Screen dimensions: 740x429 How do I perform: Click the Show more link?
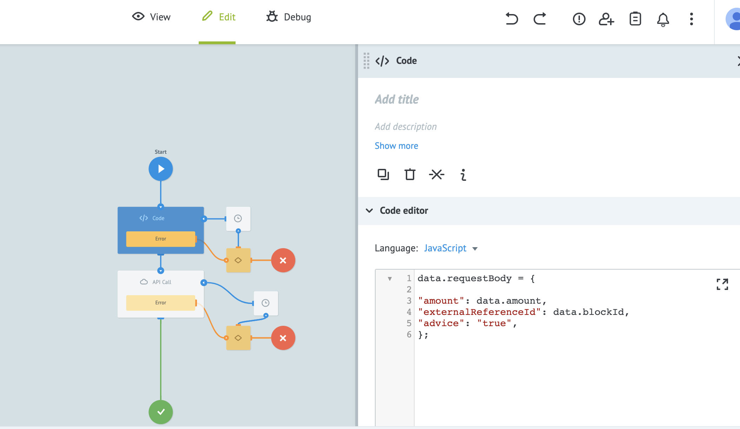point(396,145)
